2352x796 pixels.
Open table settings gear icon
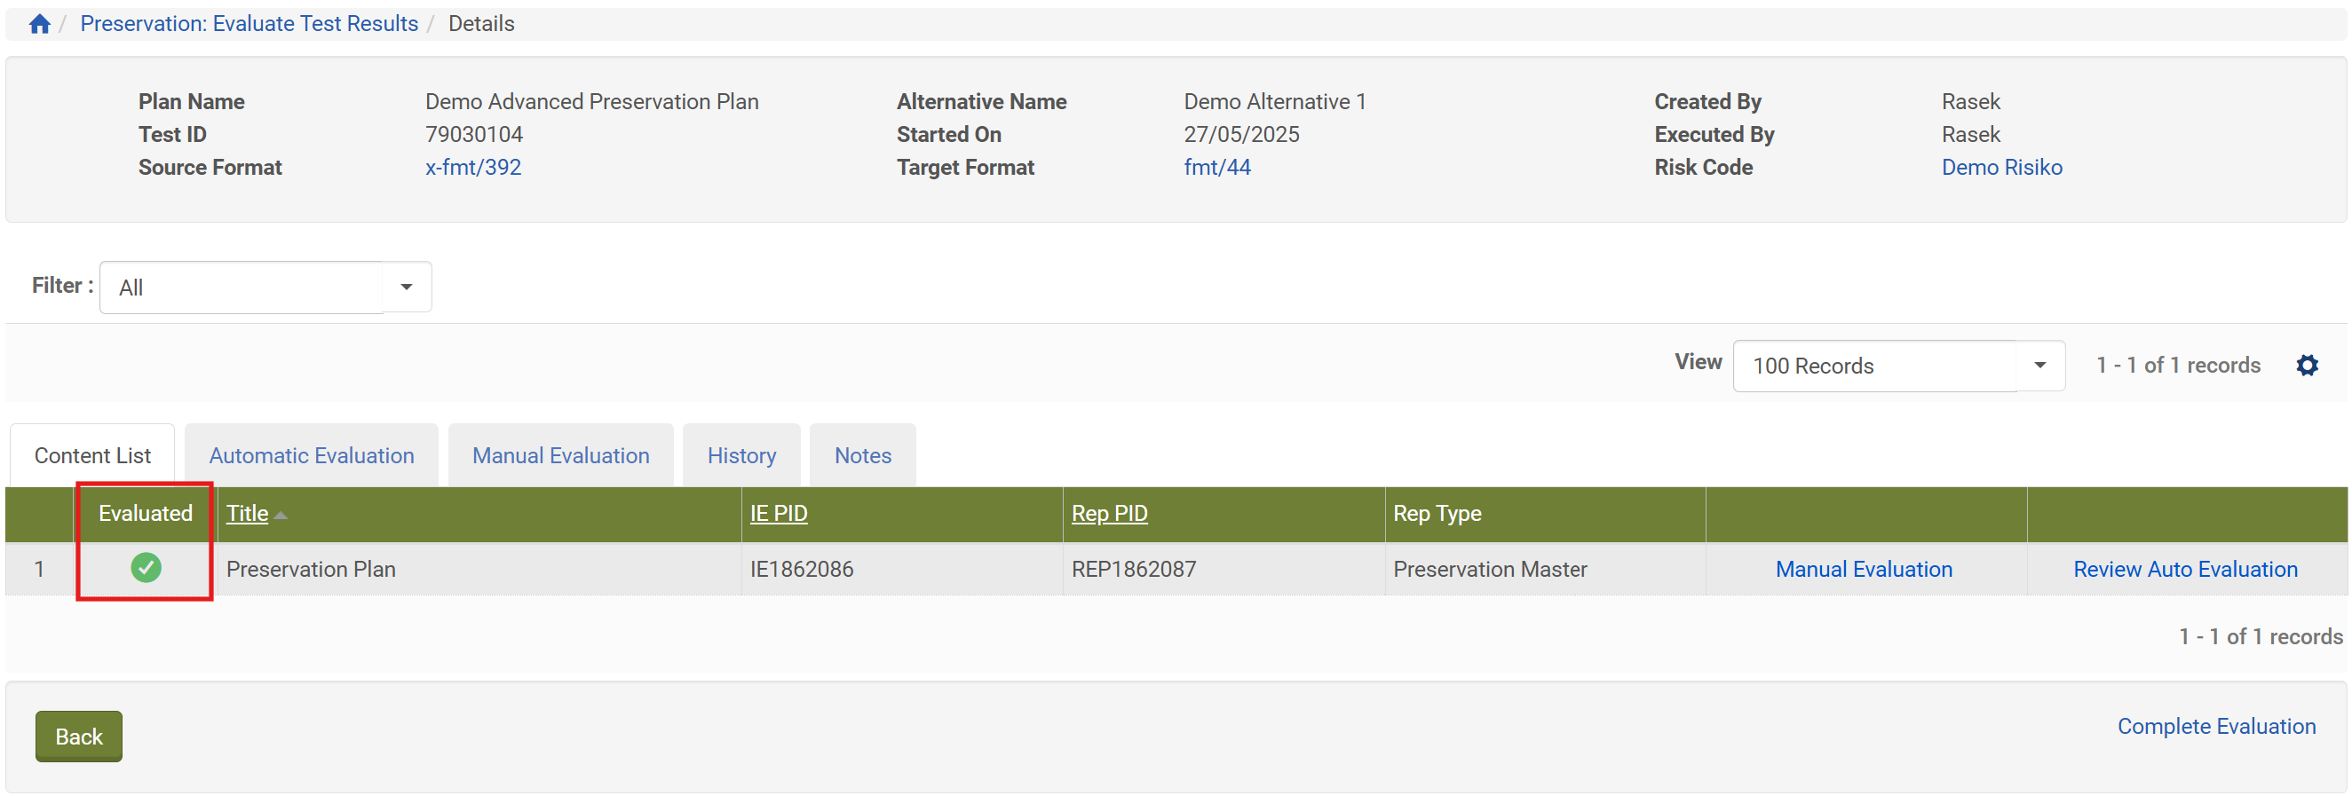(x=2307, y=365)
